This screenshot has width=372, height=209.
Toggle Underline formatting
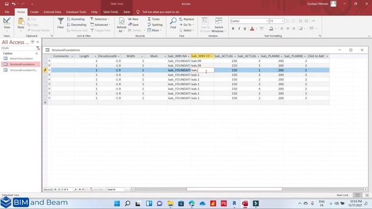245,28
